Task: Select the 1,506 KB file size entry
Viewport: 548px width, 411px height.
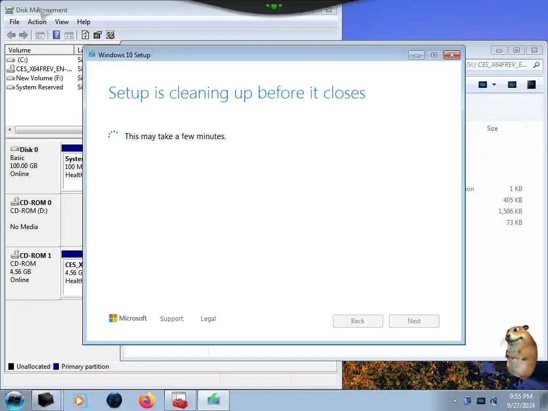Action: [x=510, y=211]
